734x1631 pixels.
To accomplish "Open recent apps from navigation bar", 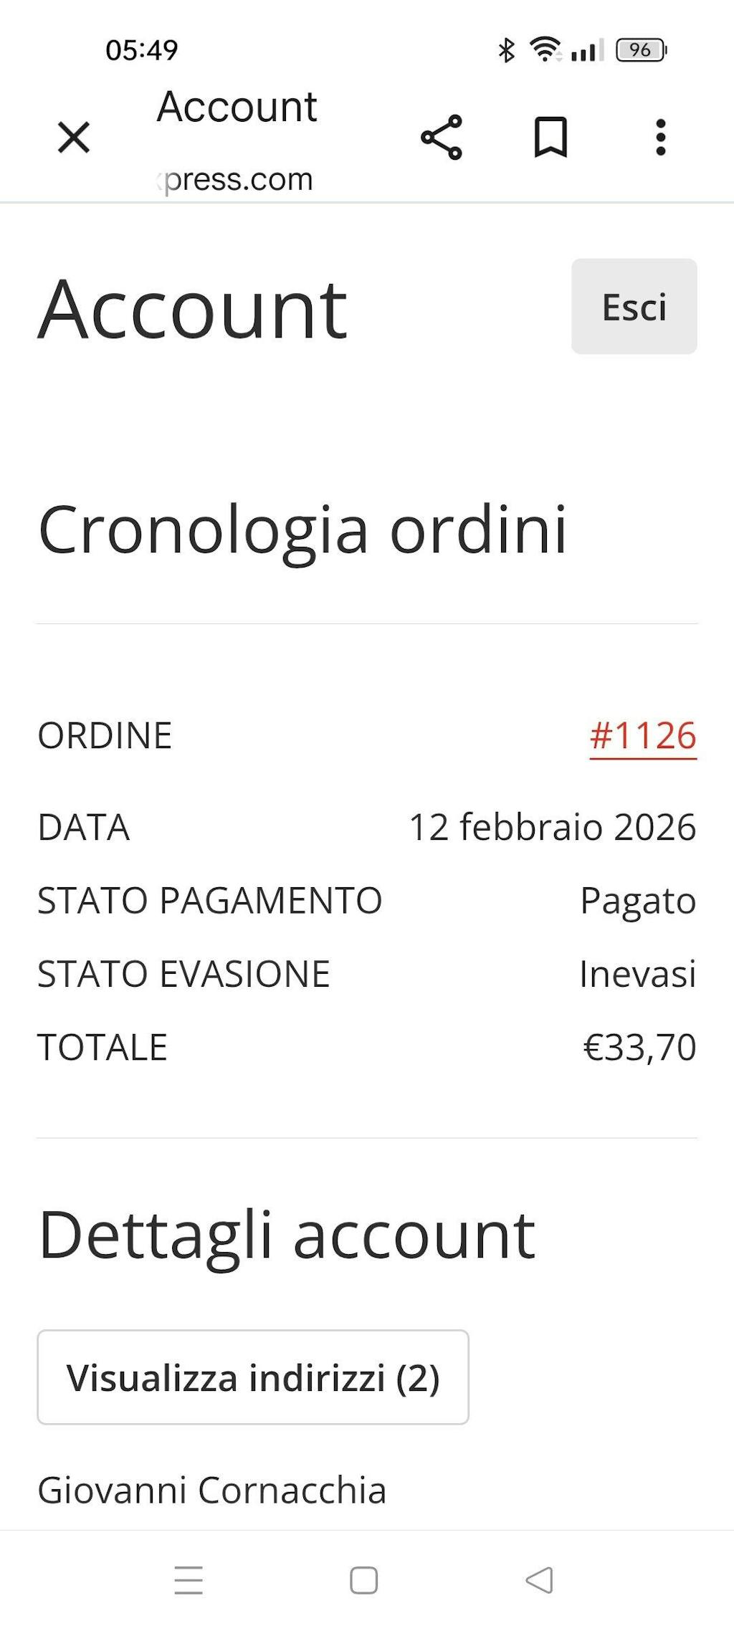I will tap(189, 1580).
